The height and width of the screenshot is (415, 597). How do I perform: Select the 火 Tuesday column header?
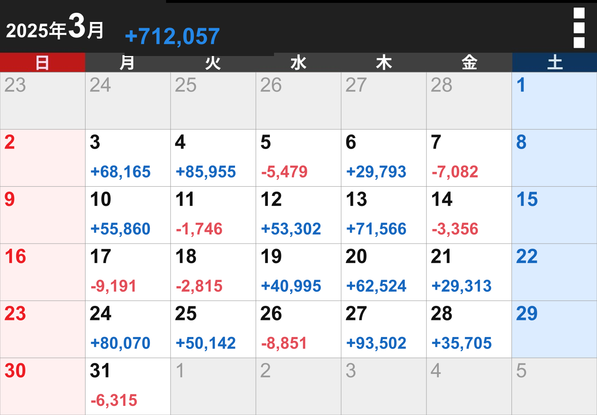pos(213,63)
